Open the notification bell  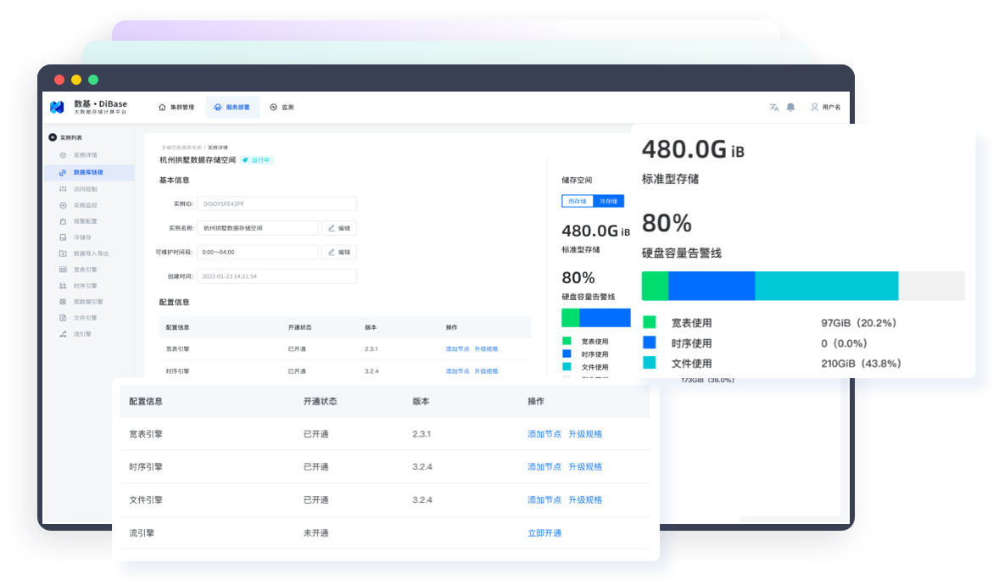[x=790, y=107]
